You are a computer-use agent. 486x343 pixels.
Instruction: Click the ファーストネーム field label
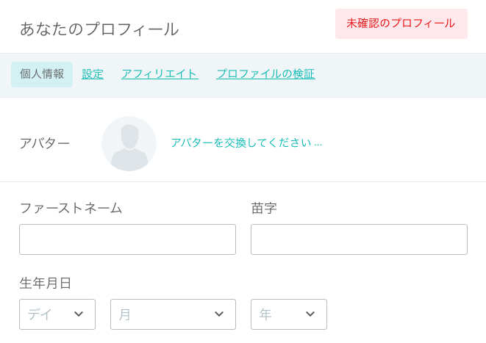(71, 208)
